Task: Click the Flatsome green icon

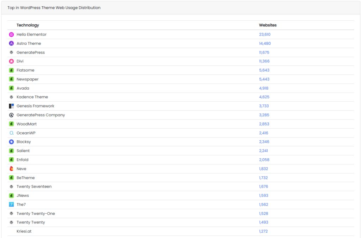Action: [11, 70]
